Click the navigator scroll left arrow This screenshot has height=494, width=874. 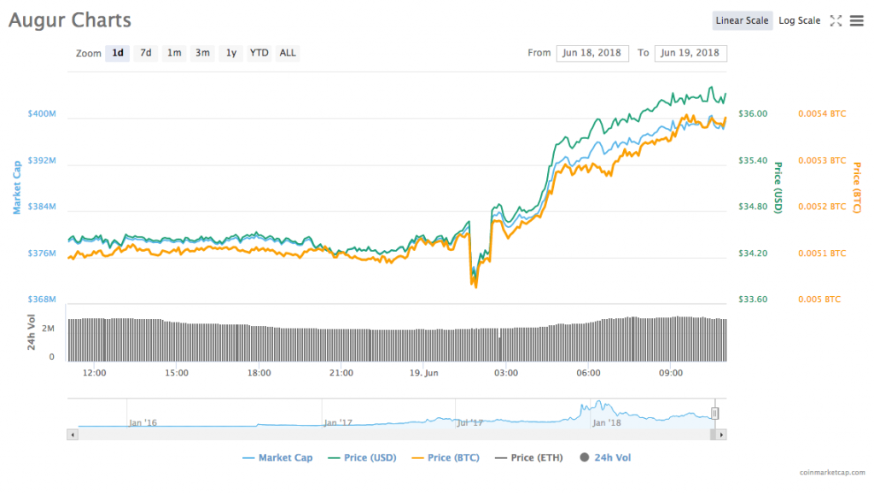coord(73,434)
